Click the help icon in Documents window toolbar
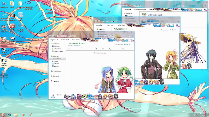The image size is (209, 117). tap(131, 40)
